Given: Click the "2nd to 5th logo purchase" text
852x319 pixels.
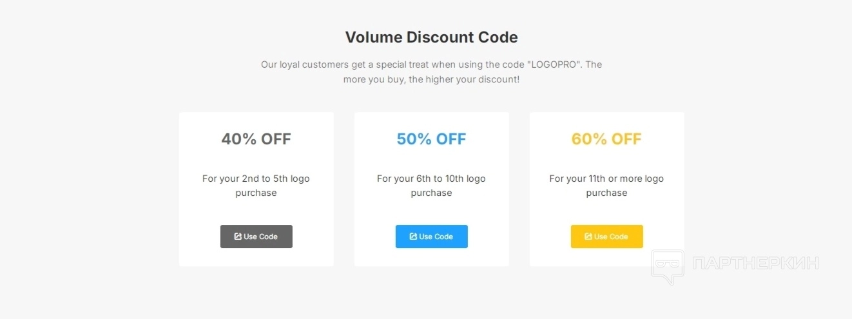Looking at the screenshot, I should click(x=256, y=186).
